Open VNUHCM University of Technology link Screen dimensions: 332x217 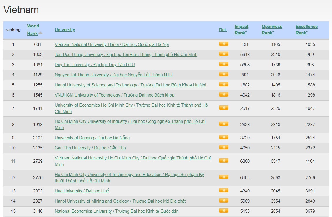coord(114,95)
